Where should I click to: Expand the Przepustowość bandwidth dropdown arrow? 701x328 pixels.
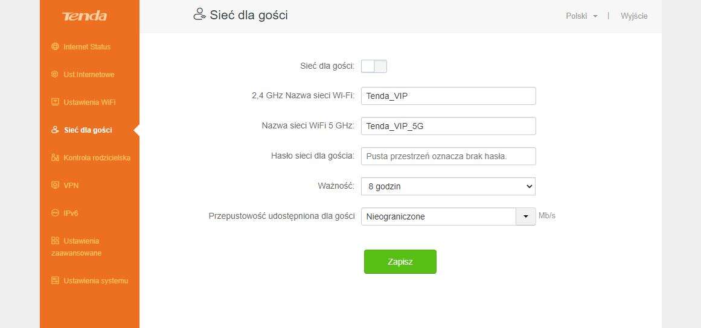click(525, 216)
